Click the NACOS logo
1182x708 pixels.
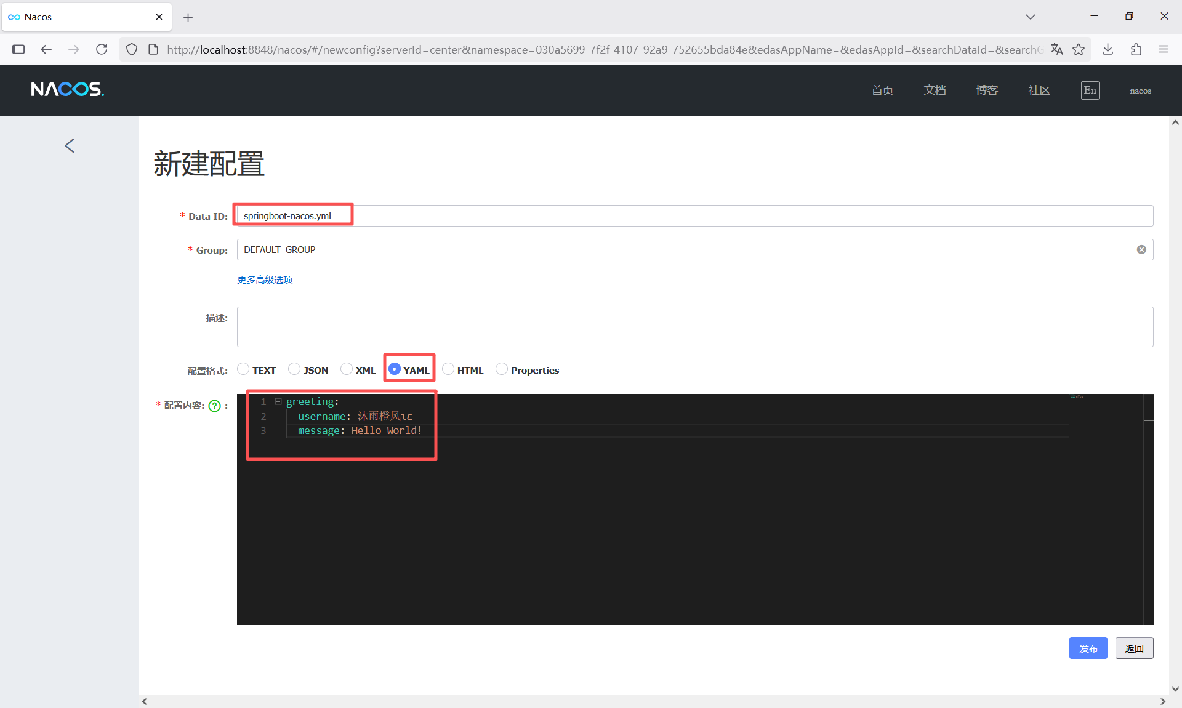pos(68,90)
